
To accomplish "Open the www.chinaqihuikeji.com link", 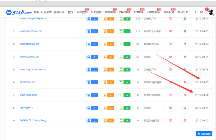I will coord(33,19).
